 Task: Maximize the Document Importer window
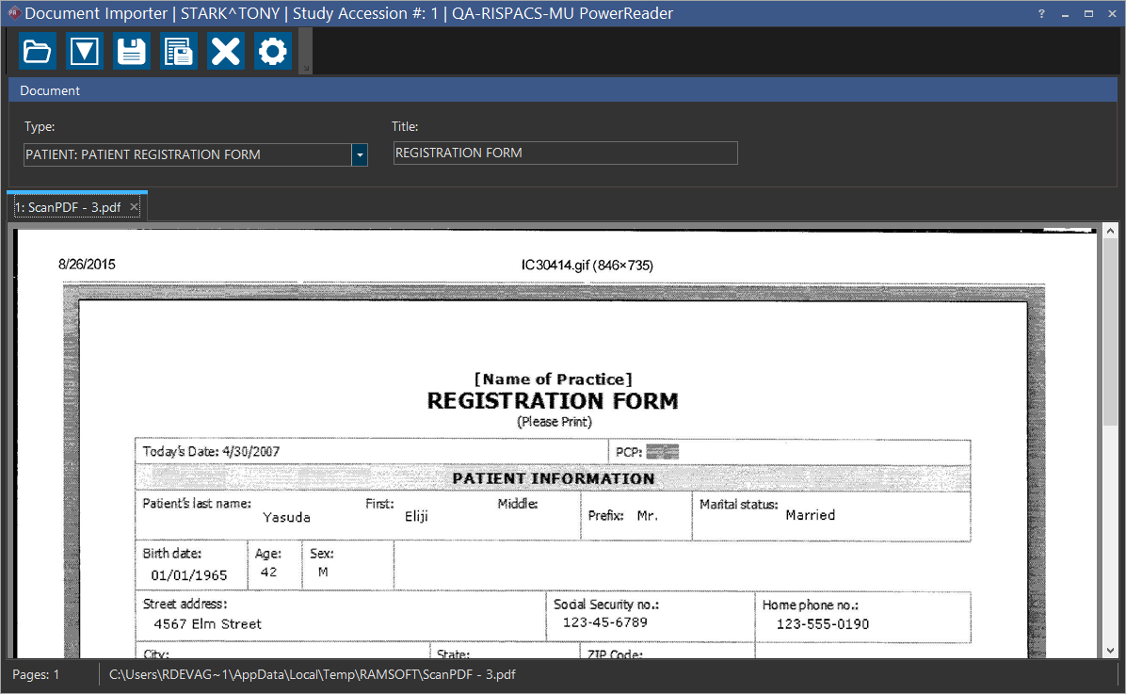click(1088, 14)
